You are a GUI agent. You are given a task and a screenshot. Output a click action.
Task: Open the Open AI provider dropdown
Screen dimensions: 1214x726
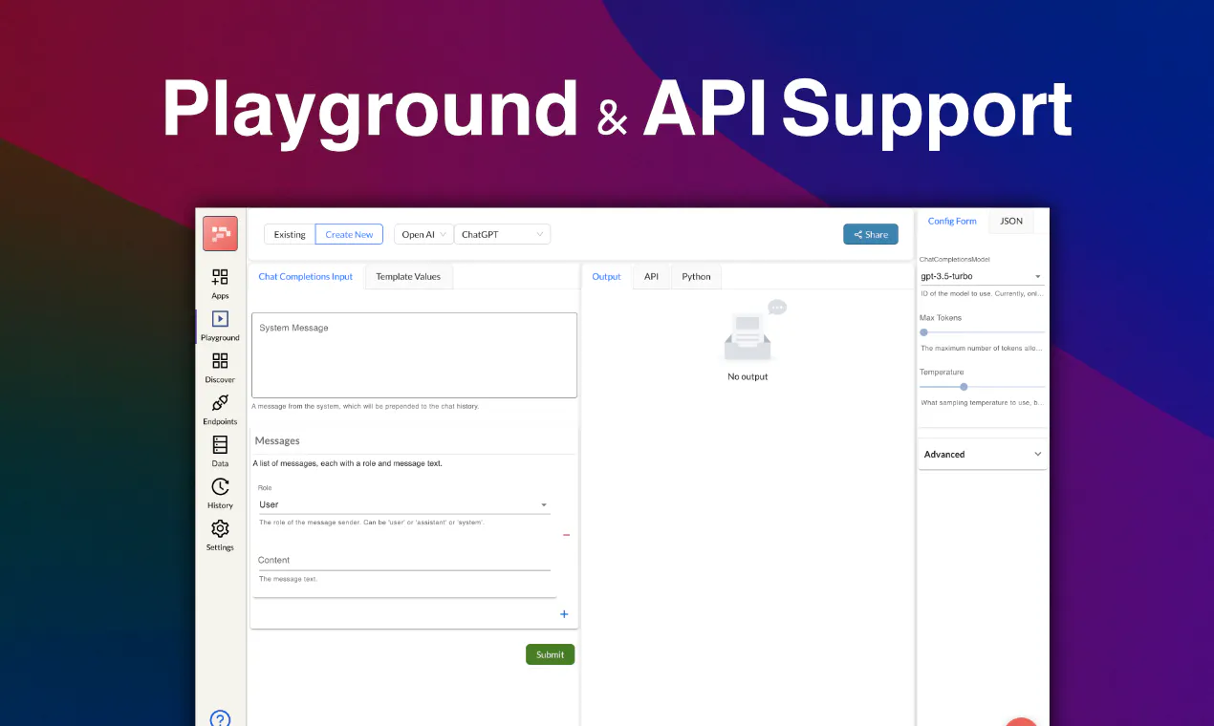pyautogui.click(x=423, y=234)
